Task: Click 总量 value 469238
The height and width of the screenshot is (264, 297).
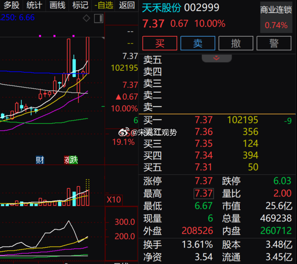Action: coord(276,219)
